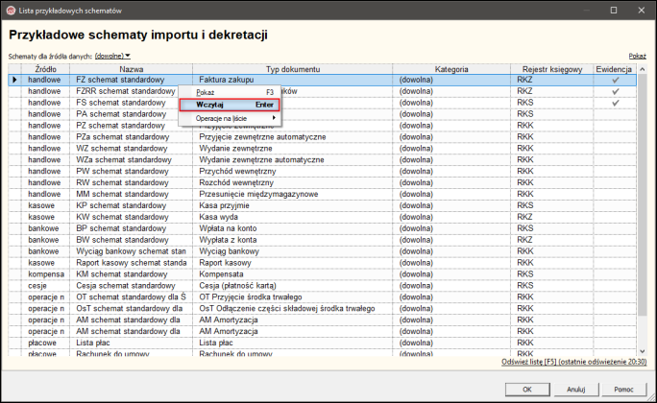This screenshot has width=657, height=403.
Task: Click the Anuluj button
Action: point(574,390)
